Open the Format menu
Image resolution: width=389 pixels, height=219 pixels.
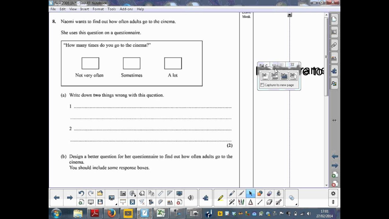98,9
